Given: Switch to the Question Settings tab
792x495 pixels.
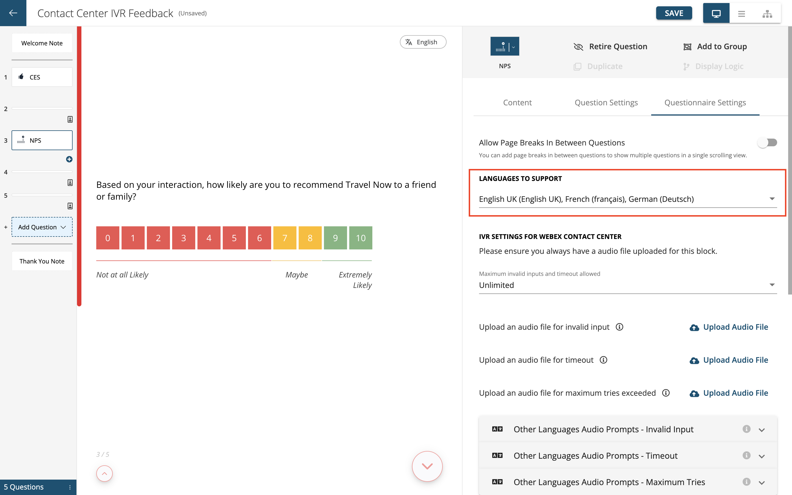Looking at the screenshot, I should point(607,103).
